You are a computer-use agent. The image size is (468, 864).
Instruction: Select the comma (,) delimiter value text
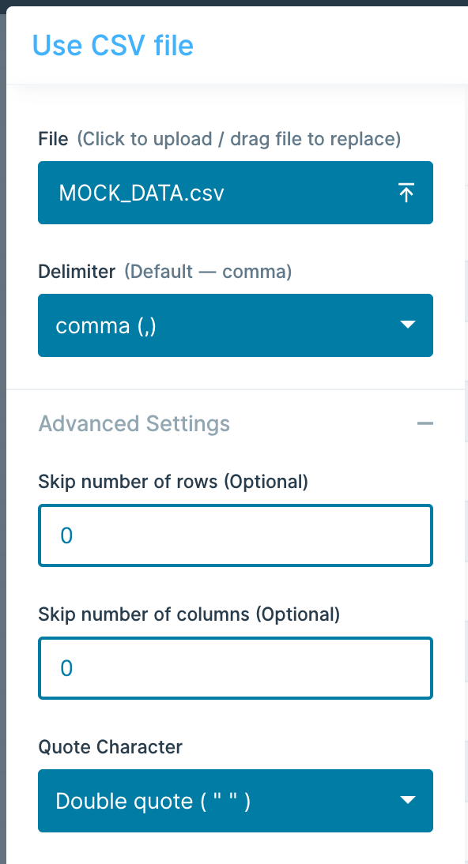point(106,325)
